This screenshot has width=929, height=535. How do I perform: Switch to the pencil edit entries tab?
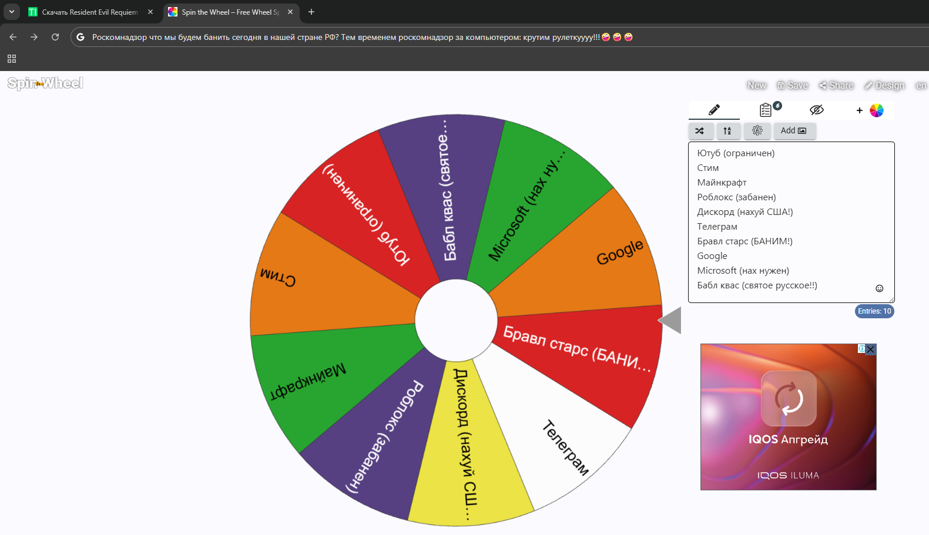714,110
